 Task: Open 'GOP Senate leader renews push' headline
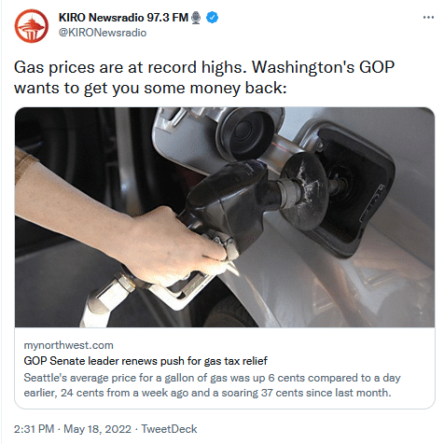[x=146, y=361]
